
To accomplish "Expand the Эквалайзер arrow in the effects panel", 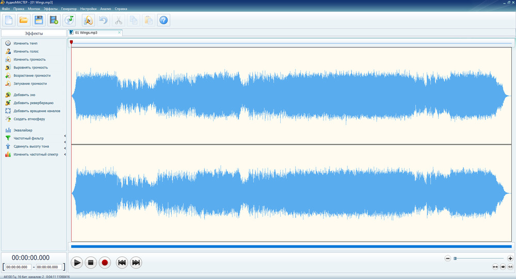I will (x=65, y=135).
